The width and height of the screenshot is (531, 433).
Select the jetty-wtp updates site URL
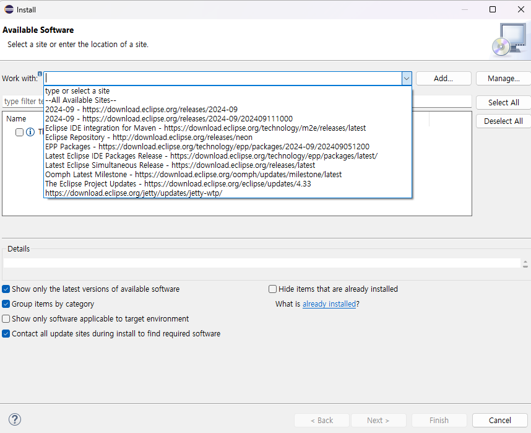pyautogui.click(x=228, y=193)
